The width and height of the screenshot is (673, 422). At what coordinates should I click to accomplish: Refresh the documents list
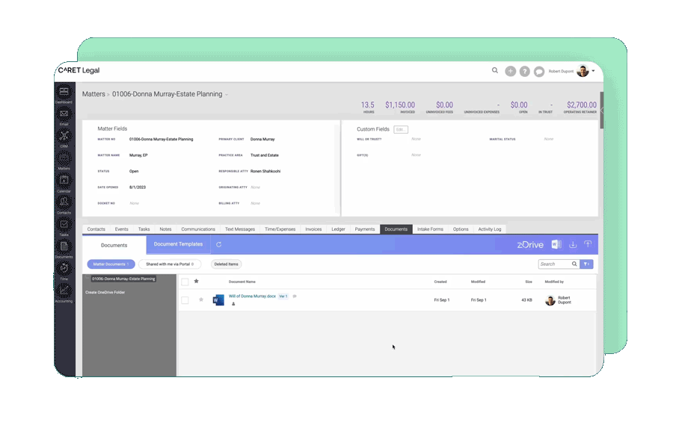pyautogui.click(x=219, y=244)
